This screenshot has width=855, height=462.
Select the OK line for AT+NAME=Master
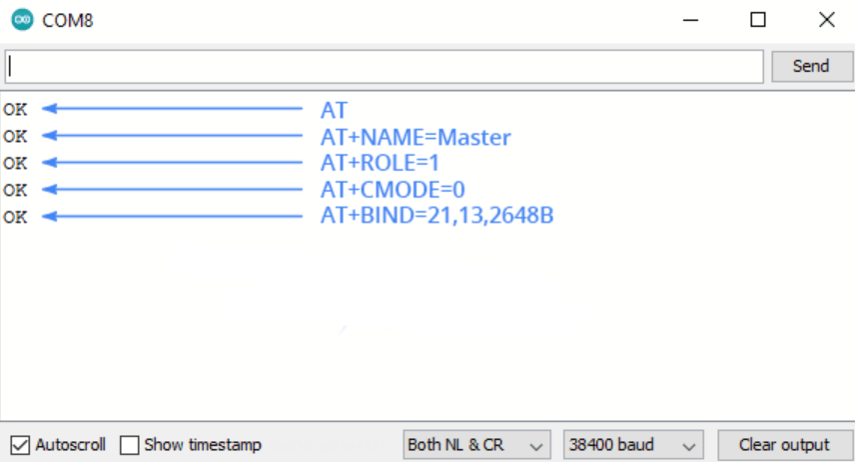coord(15,136)
